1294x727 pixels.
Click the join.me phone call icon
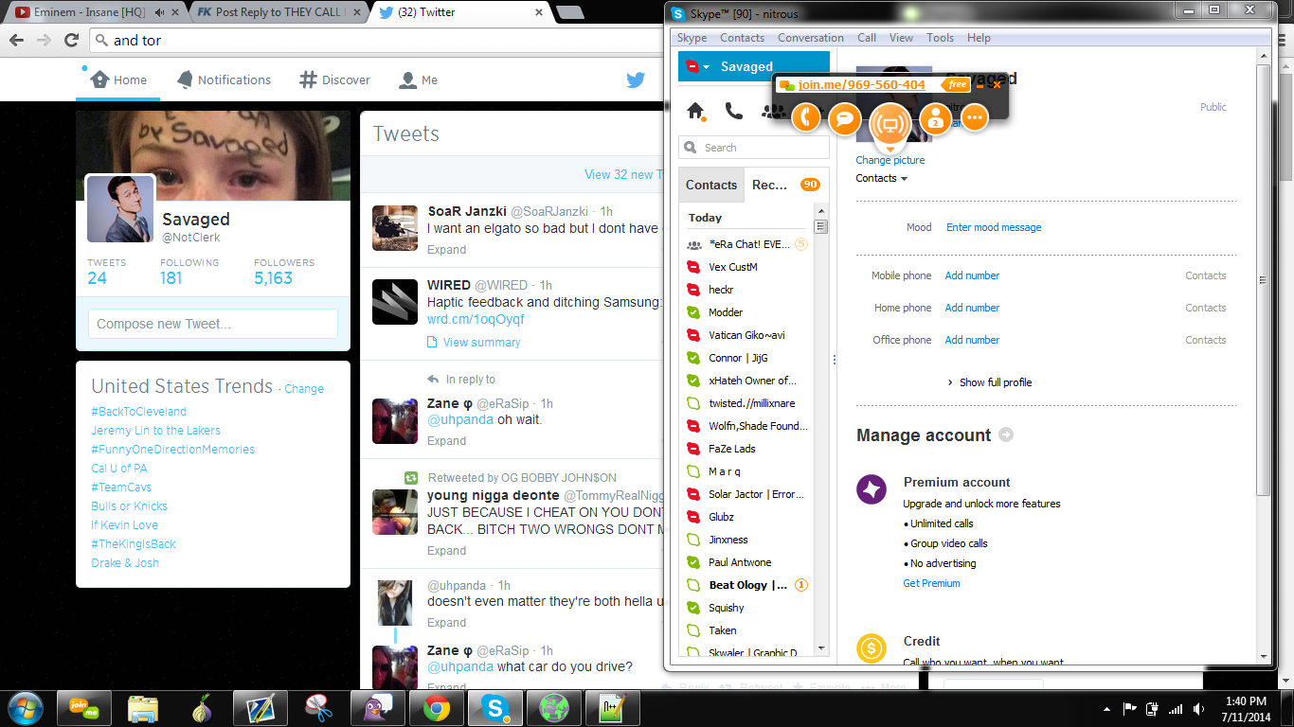(x=806, y=118)
